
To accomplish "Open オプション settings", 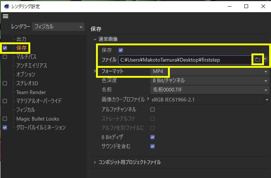I will pos(26,74).
